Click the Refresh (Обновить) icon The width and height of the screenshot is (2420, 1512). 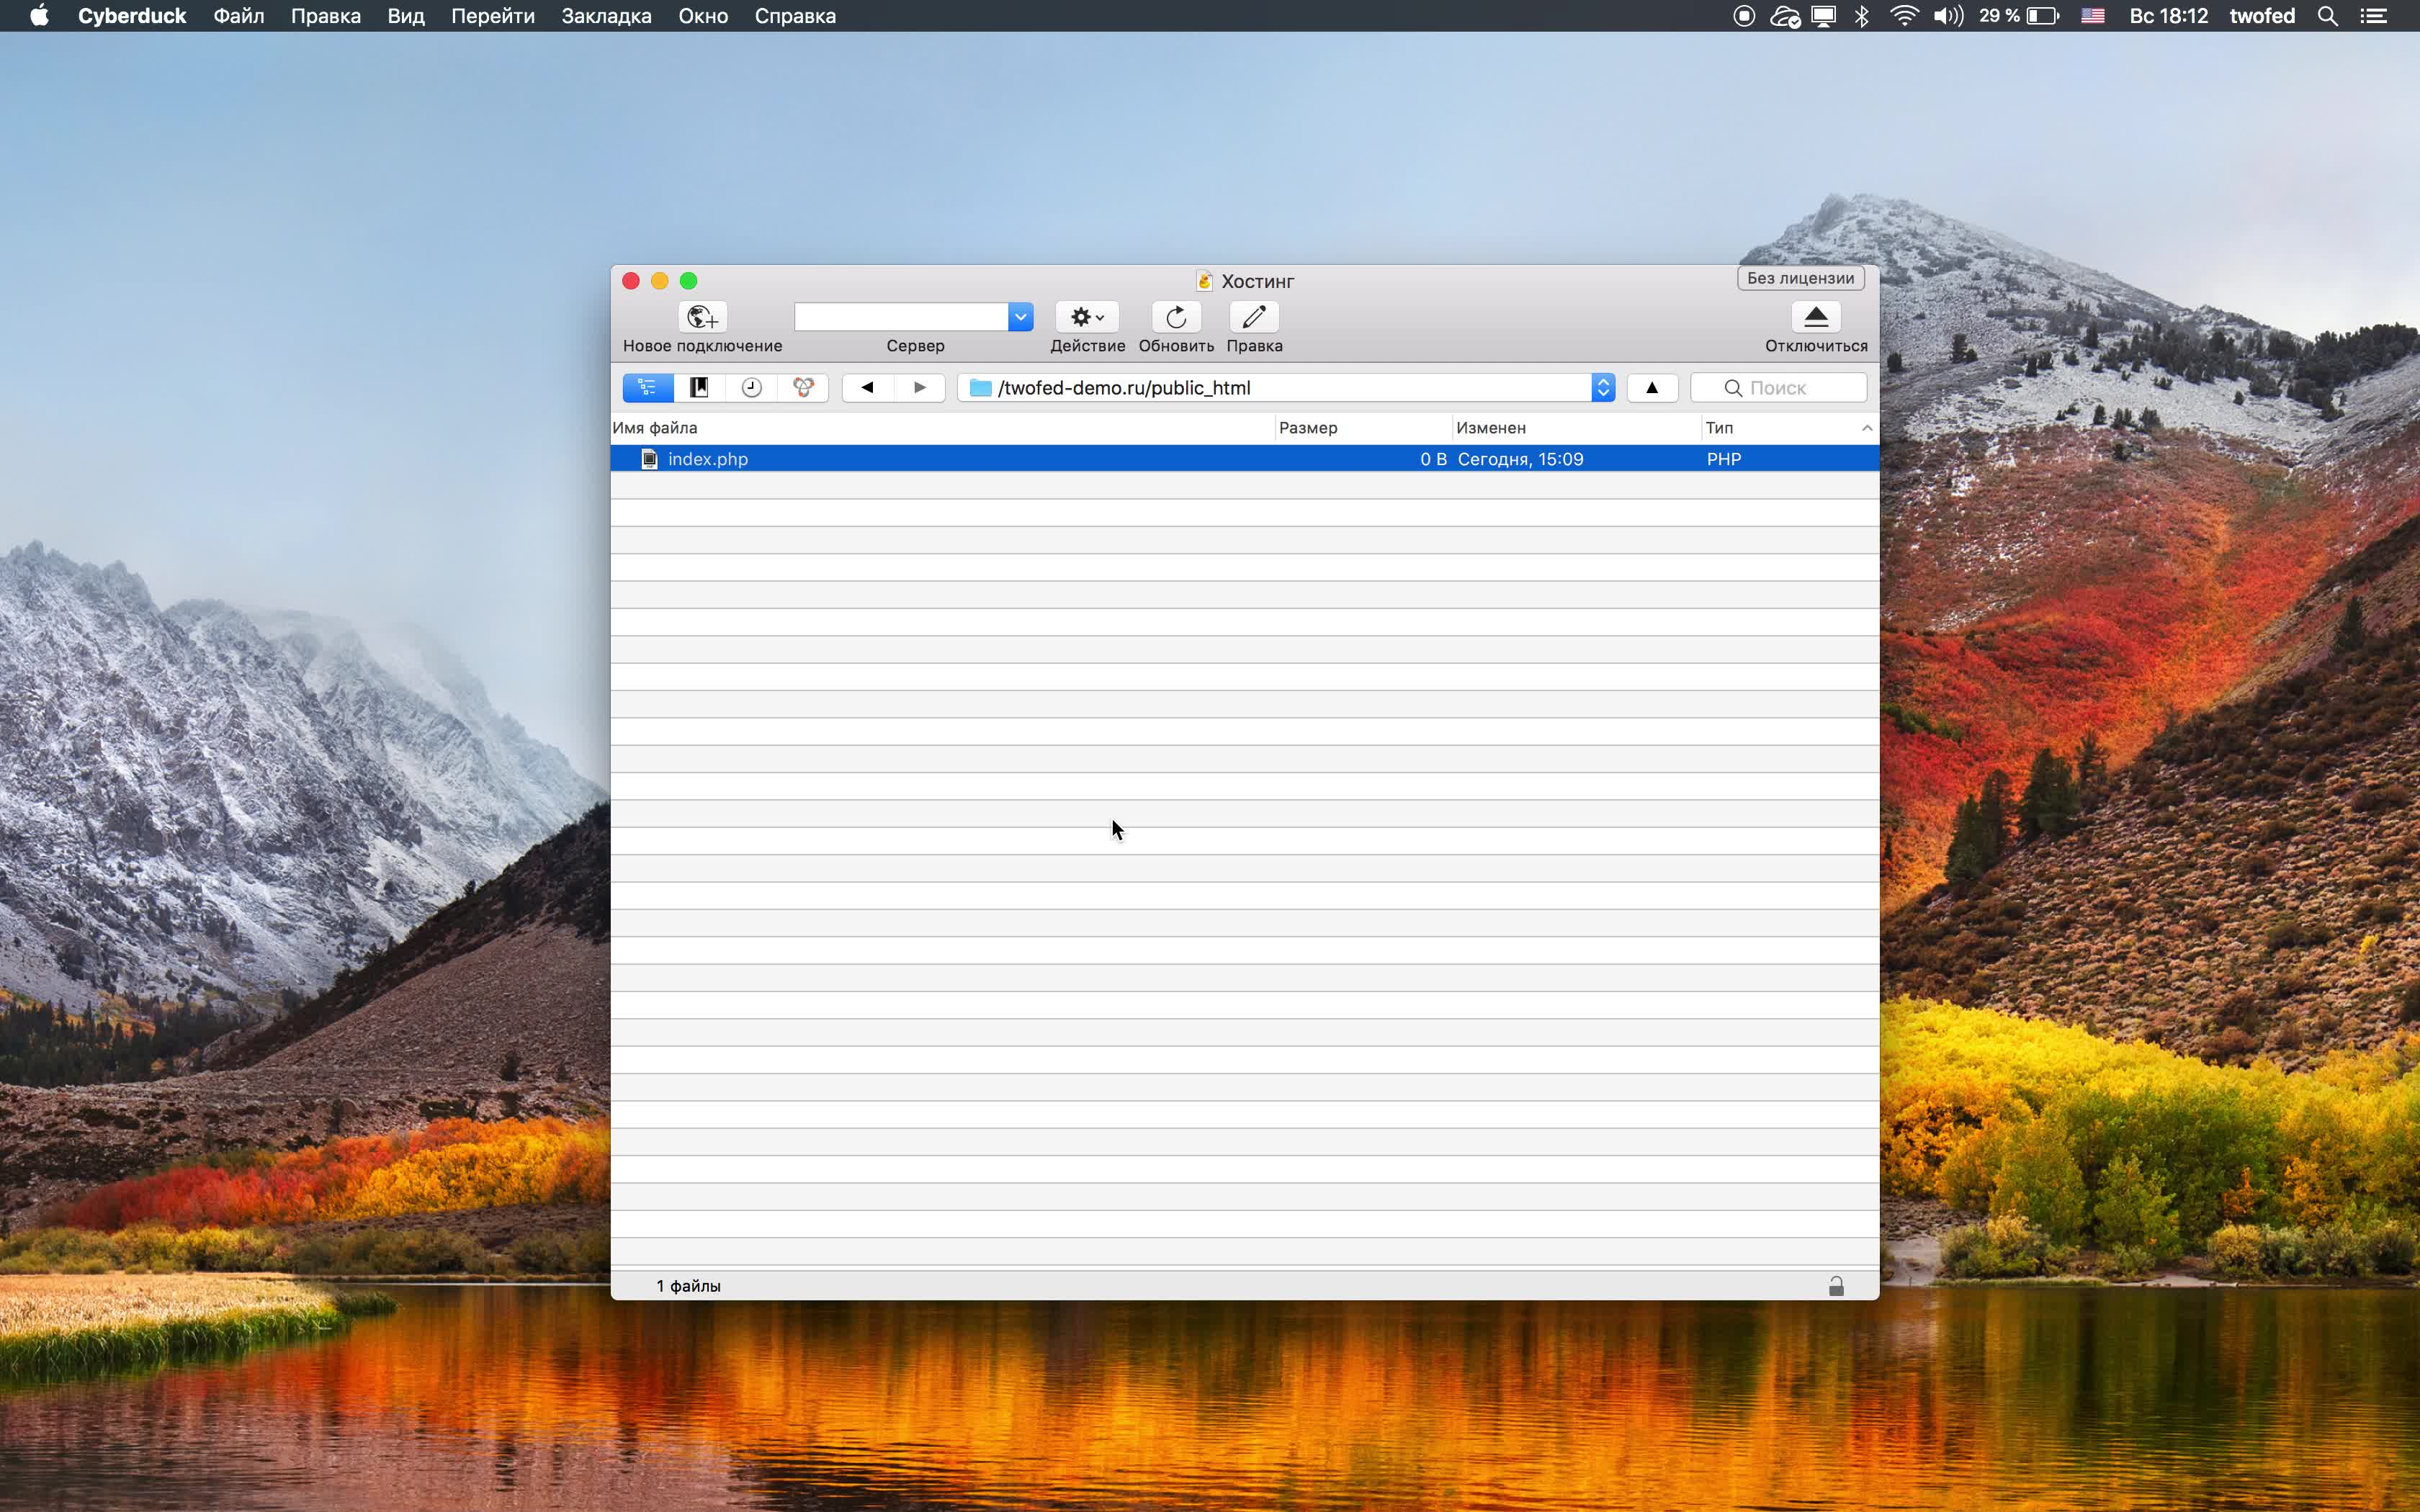click(1176, 317)
